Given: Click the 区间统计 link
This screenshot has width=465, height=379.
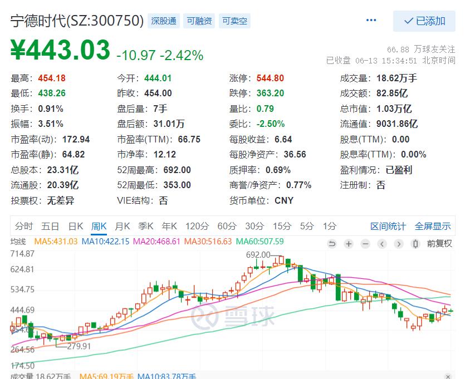Looking at the screenshot, I should click(388, 226).
